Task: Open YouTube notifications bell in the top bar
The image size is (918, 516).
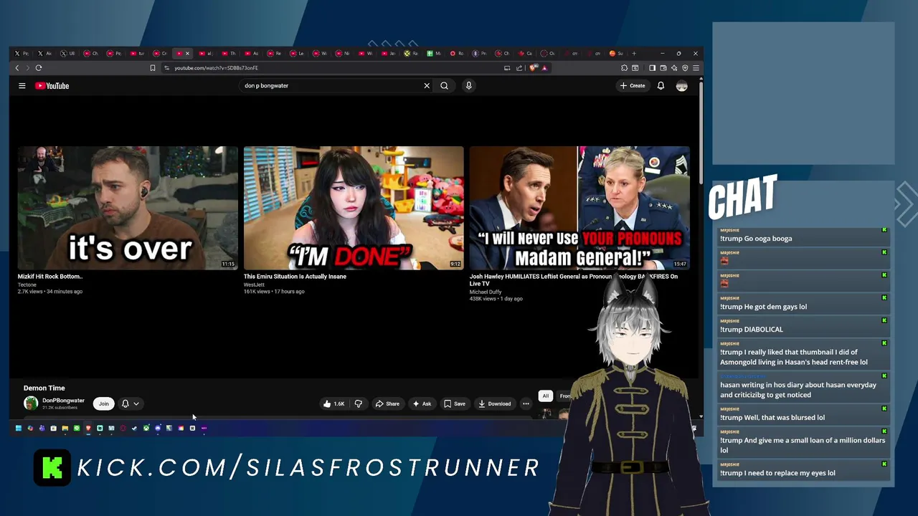Action: coord(661,86)
